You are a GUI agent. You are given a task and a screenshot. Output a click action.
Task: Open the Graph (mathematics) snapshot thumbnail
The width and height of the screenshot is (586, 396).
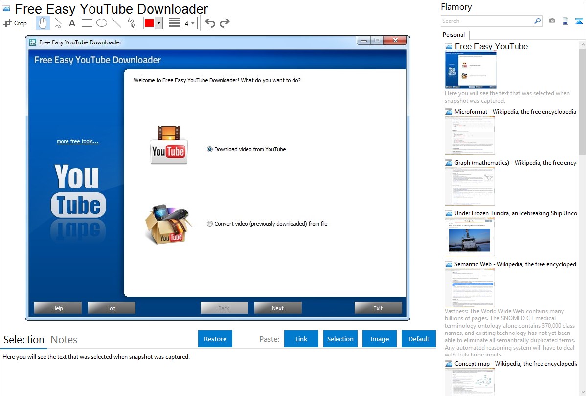pos(470,186)
